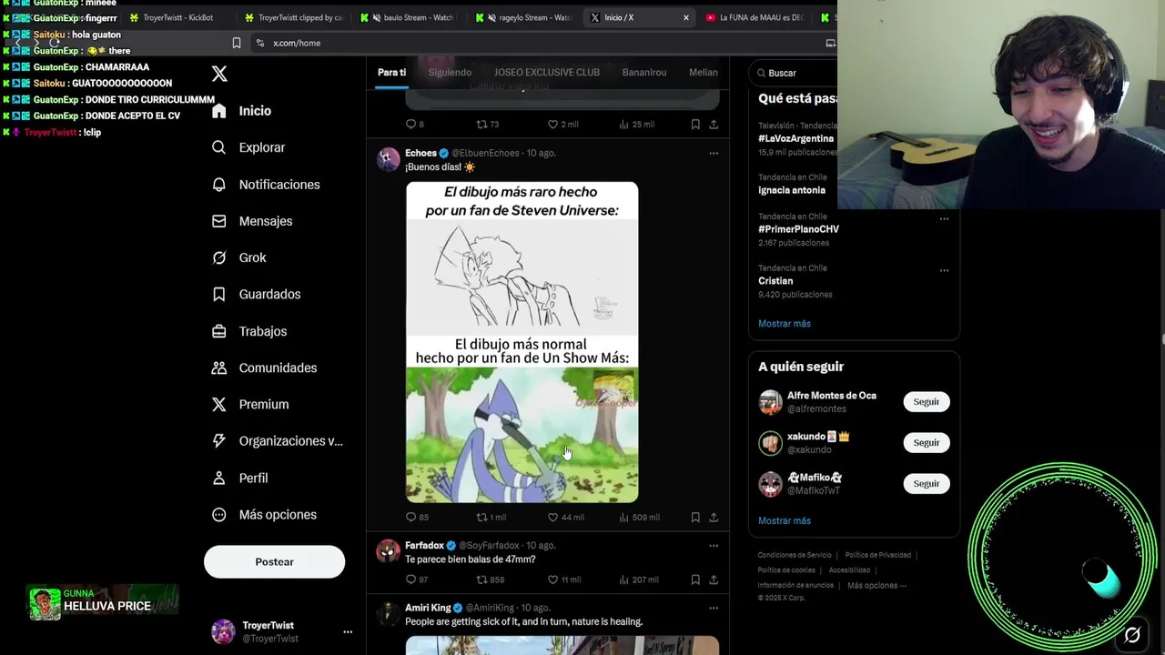Share the Echoes post
The height and width of the screenshot is (655, 1165).
click(x=714, y=517)
